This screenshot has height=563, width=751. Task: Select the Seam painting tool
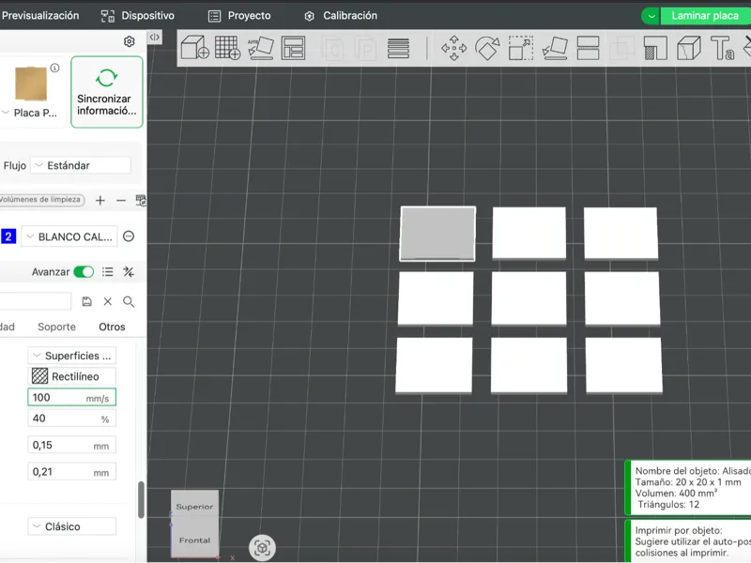(x=689, y=48)
